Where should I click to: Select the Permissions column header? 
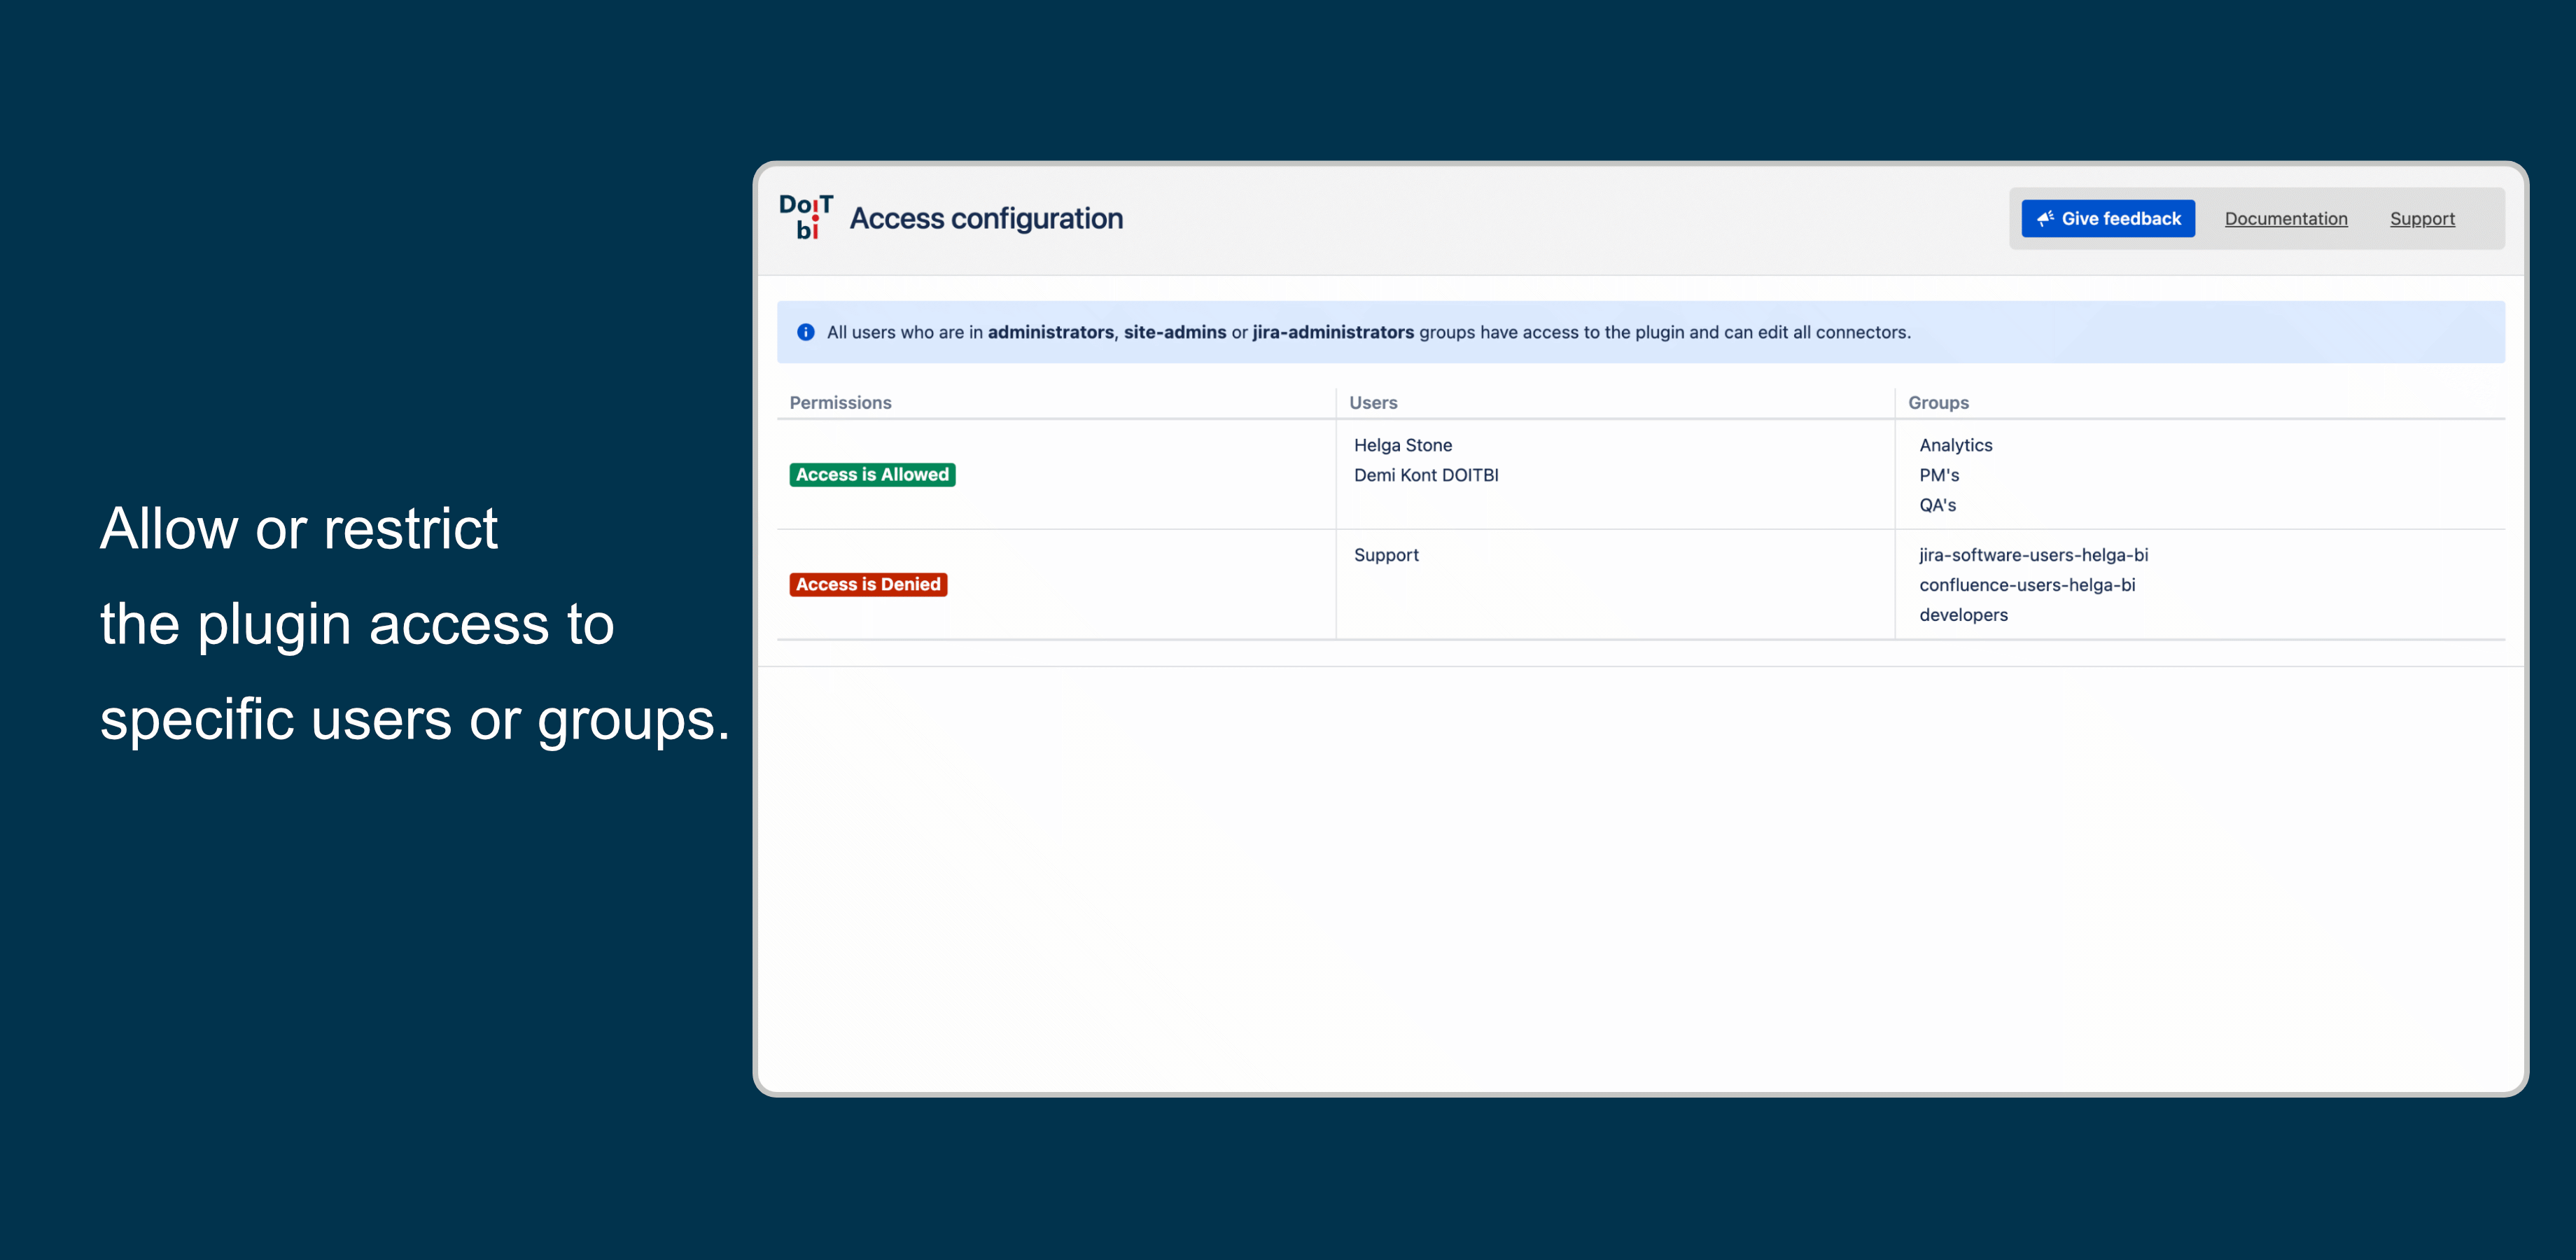[840, 402]
